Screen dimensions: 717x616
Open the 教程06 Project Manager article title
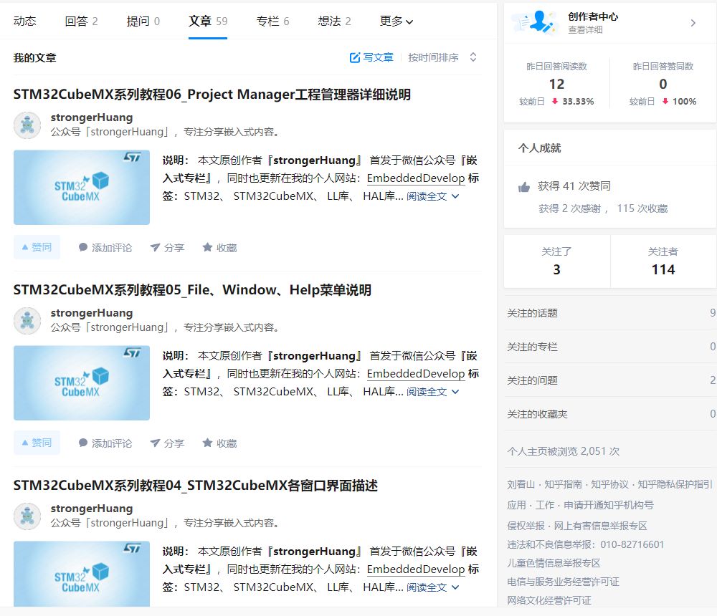pos(212,95)
